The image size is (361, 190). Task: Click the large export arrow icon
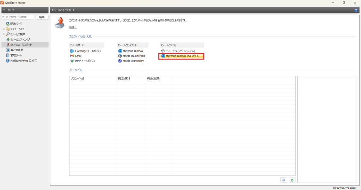tap(60, 23)
